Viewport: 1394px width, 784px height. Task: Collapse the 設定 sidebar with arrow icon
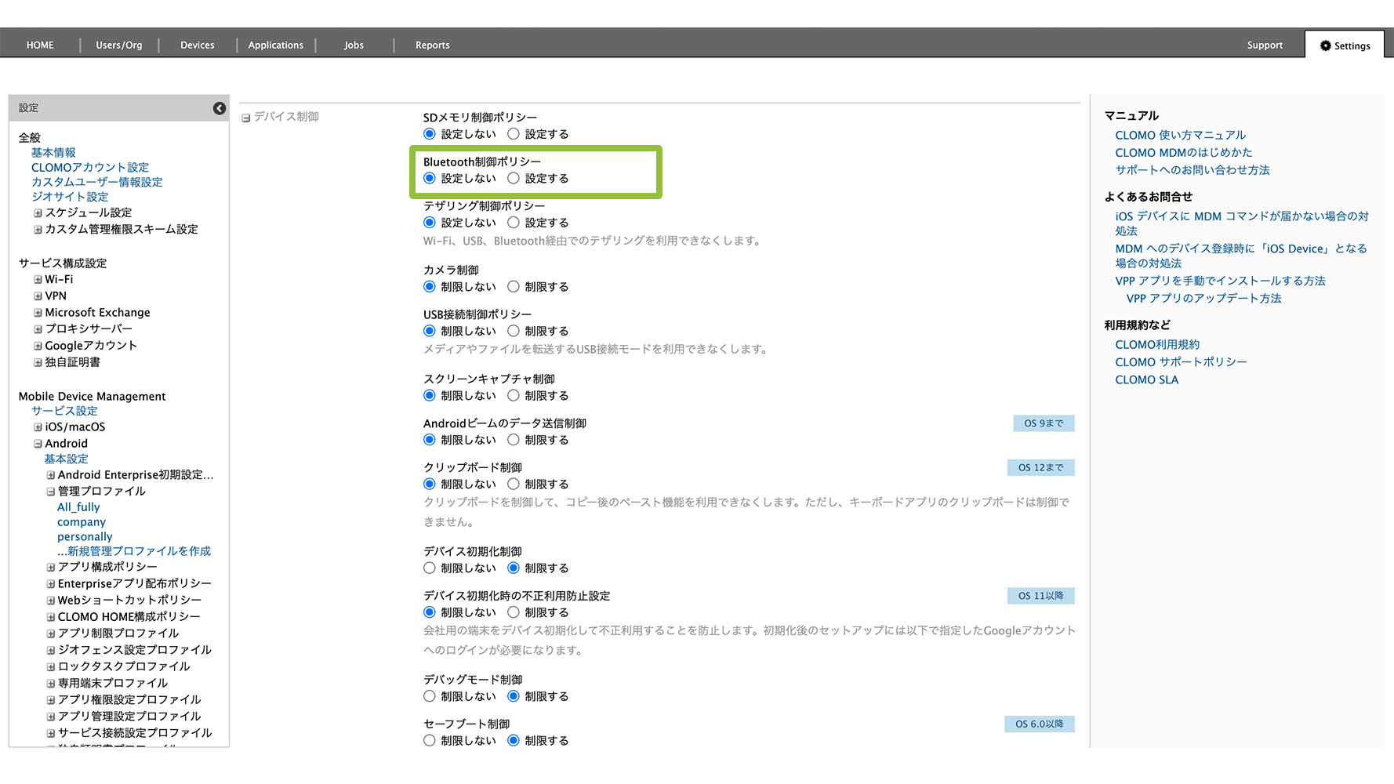(220, 108)
